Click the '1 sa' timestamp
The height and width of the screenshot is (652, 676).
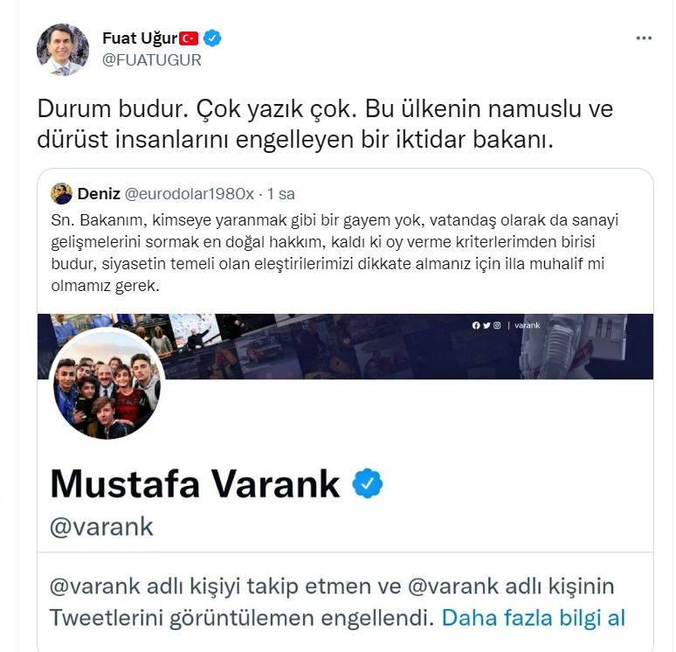pyautogui.click(x=281, y=194)
